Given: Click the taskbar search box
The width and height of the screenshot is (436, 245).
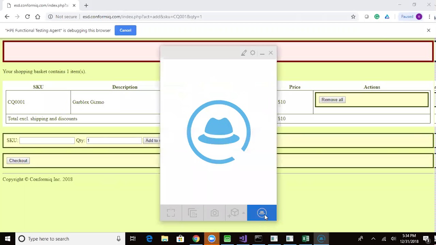Looking at the screenshot, I should pyautogui.click(x=70, y=239).
